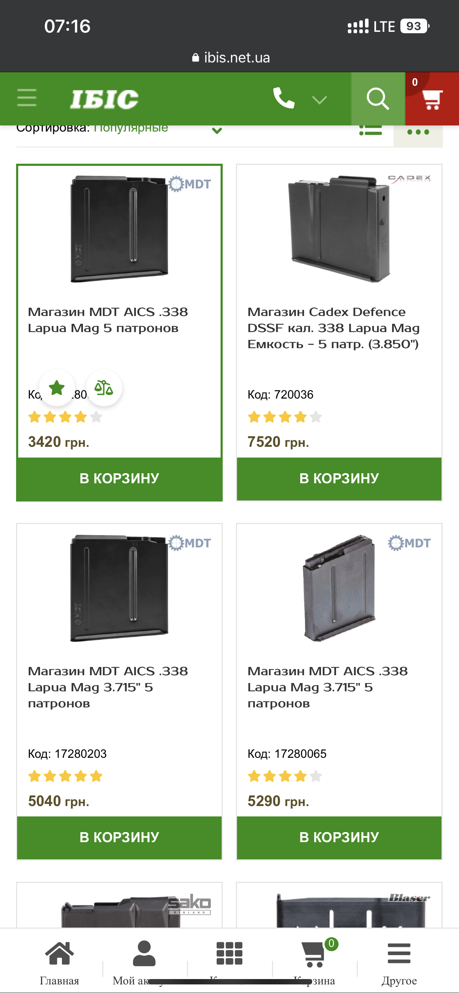Add Cadex Defence magazine to cart
459x993 pixels.
(339, 478)
